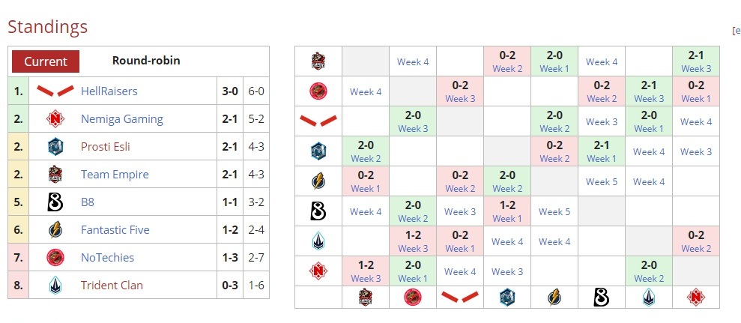Click the Week 5 link in the B8 crosstable row
Screen dimensions: 741x323
554,212
